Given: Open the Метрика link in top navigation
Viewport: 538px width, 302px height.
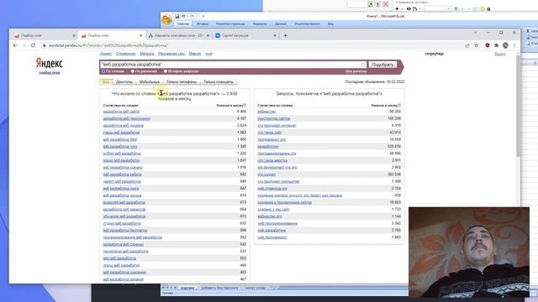Looking at the screenshot, I should click(x=147, y=54).
